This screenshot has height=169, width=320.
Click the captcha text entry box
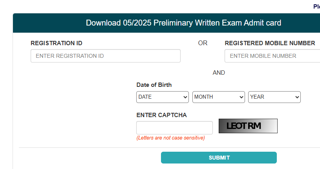click(174, 128)
